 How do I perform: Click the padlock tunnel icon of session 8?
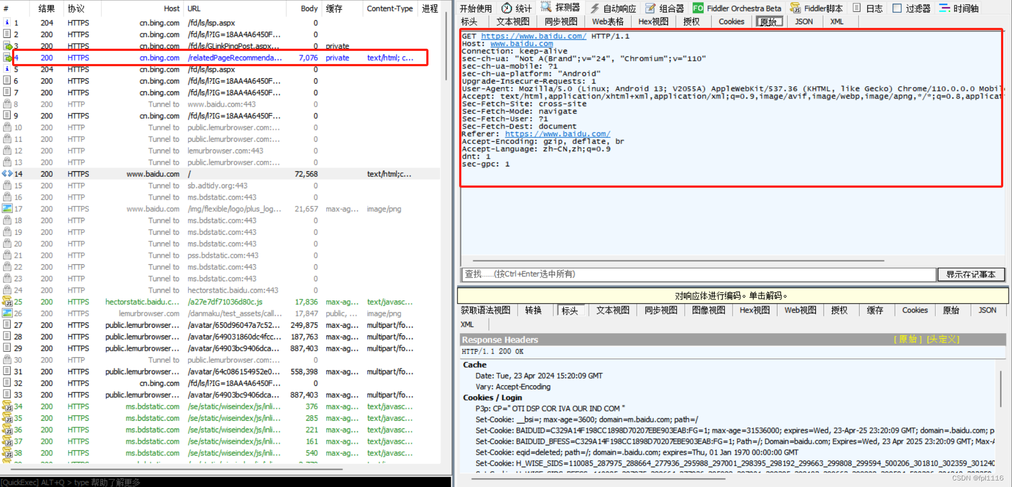7,104
